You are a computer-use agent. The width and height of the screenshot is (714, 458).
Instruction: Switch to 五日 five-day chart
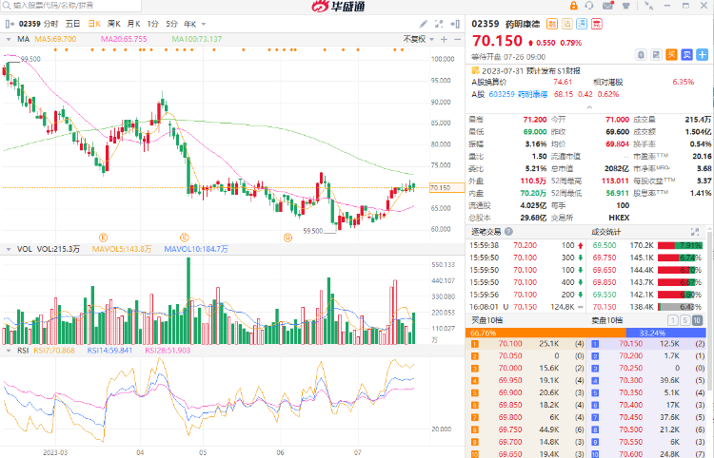[x=73, y=24]
